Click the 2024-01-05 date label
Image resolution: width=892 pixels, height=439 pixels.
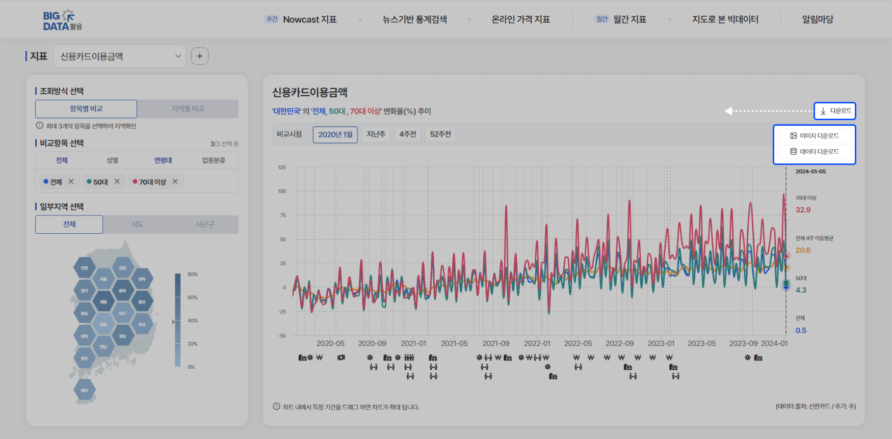pos(810,172)
